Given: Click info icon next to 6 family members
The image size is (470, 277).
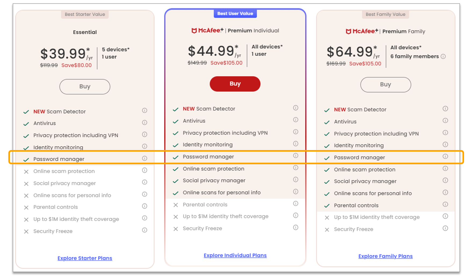Looking at the screenshot, I should [443, 56].
